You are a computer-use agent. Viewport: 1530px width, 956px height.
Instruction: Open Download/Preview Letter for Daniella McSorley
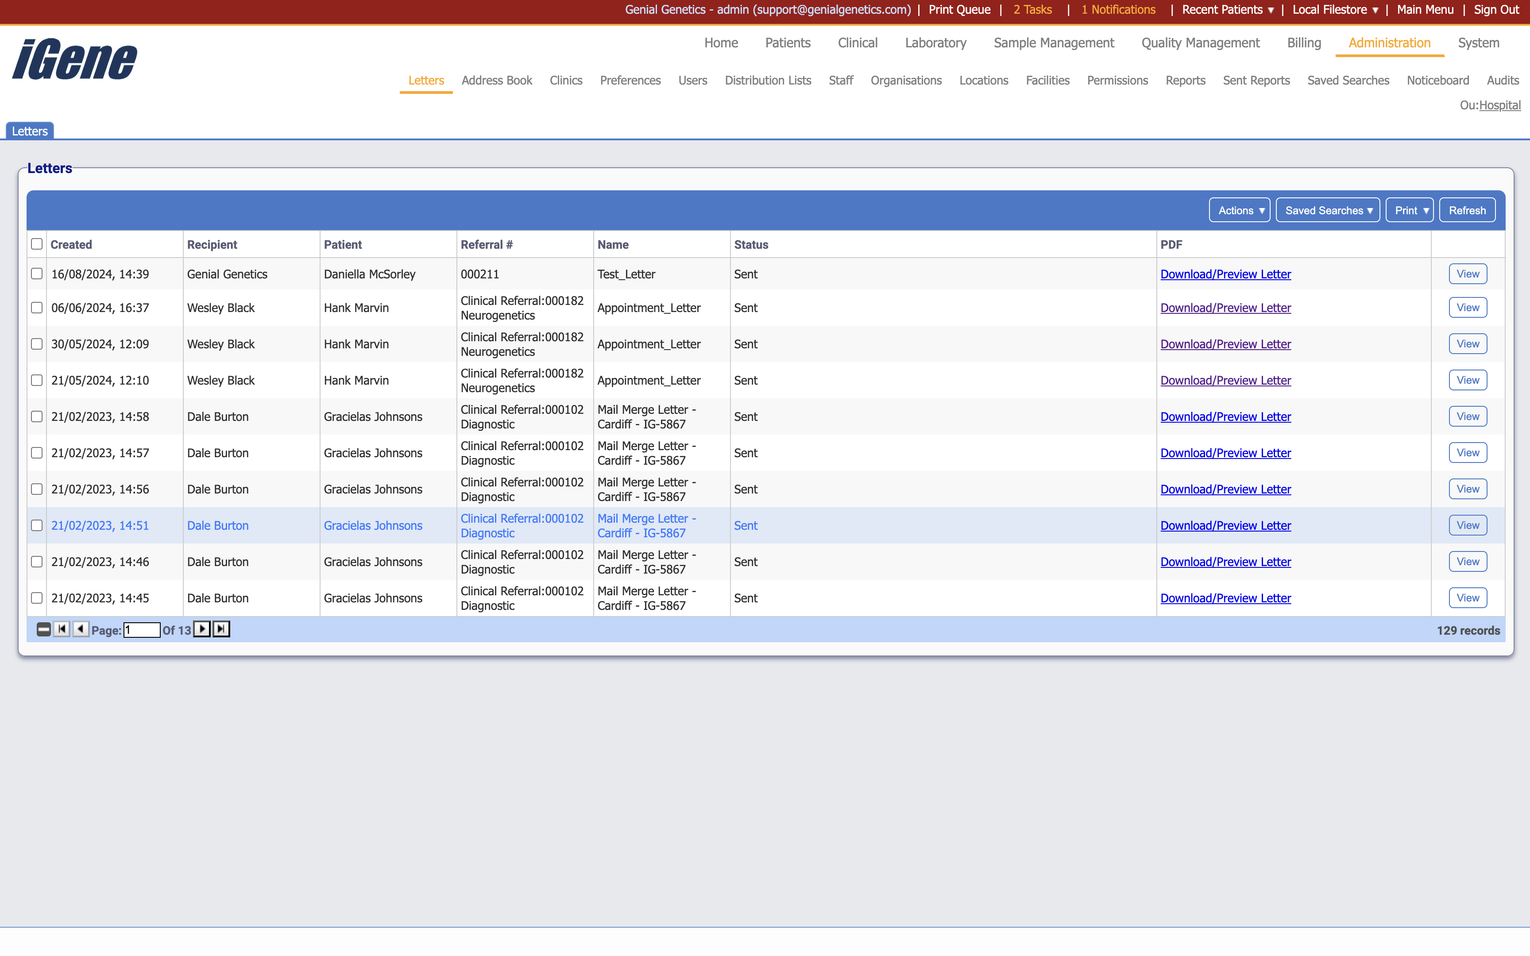(x=1225, y=274)
